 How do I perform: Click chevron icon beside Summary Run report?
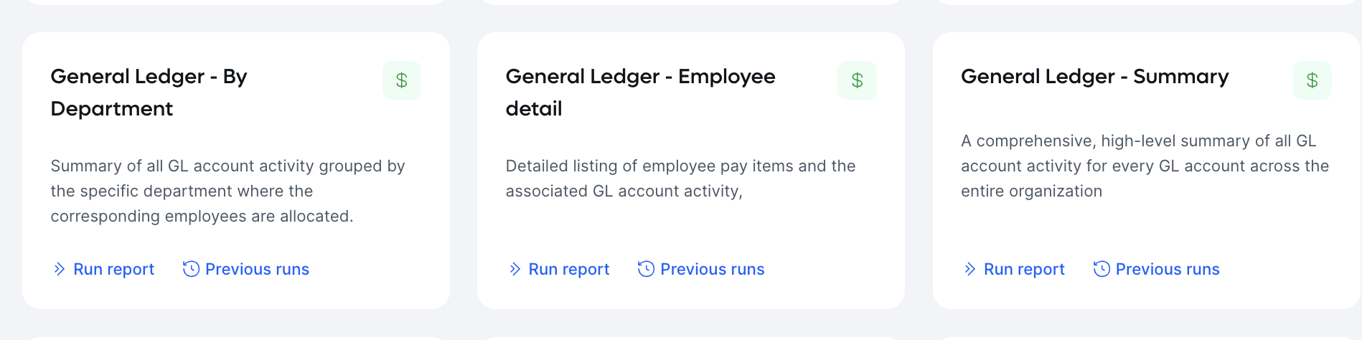[x=970, y=269]
